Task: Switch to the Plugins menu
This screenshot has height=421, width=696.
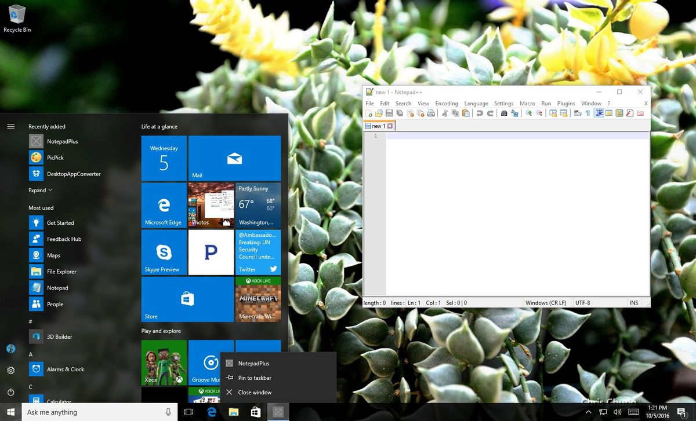Action: click(x=565, y=103)
